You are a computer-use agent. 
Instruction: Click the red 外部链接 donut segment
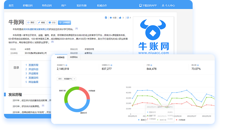coord(86,92)
